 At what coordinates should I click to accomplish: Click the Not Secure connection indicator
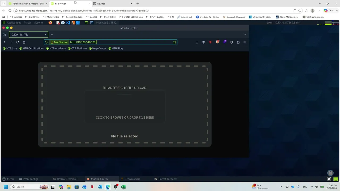59,42
